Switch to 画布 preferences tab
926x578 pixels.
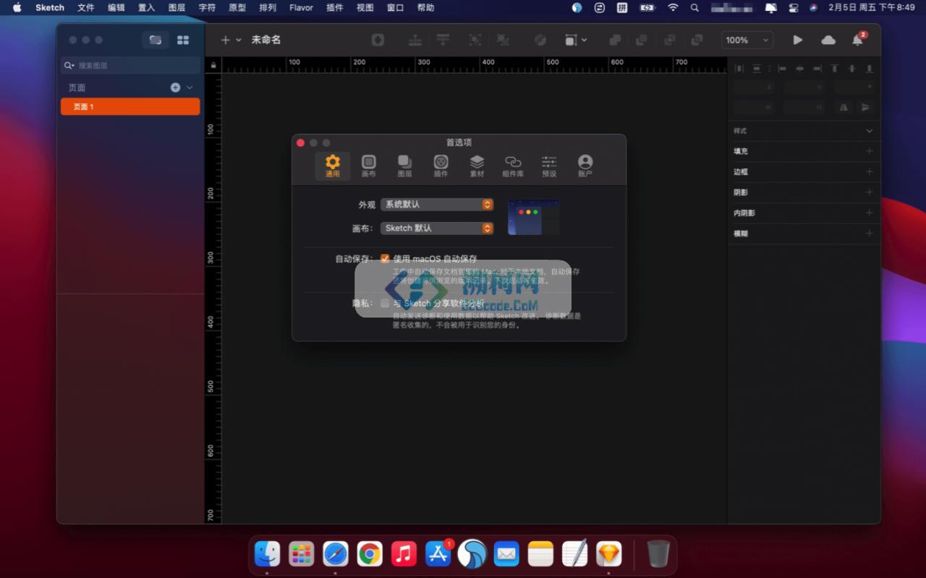pyautogui.click(x=369, y=166)
